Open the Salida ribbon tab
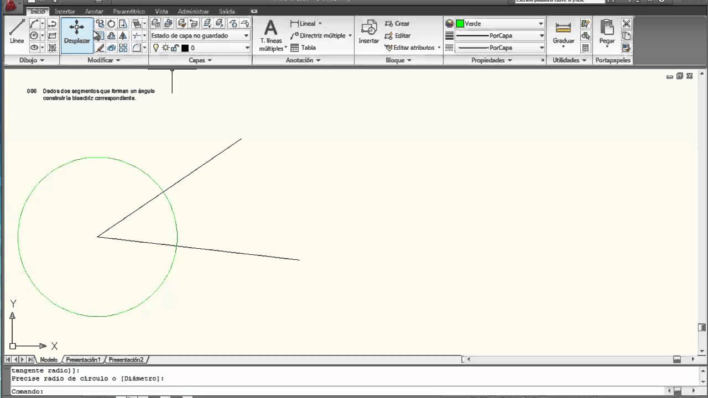 click(227, 11)
